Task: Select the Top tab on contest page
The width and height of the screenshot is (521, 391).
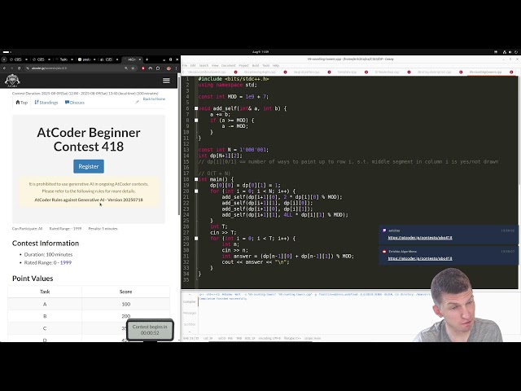Action: point(22,103)
